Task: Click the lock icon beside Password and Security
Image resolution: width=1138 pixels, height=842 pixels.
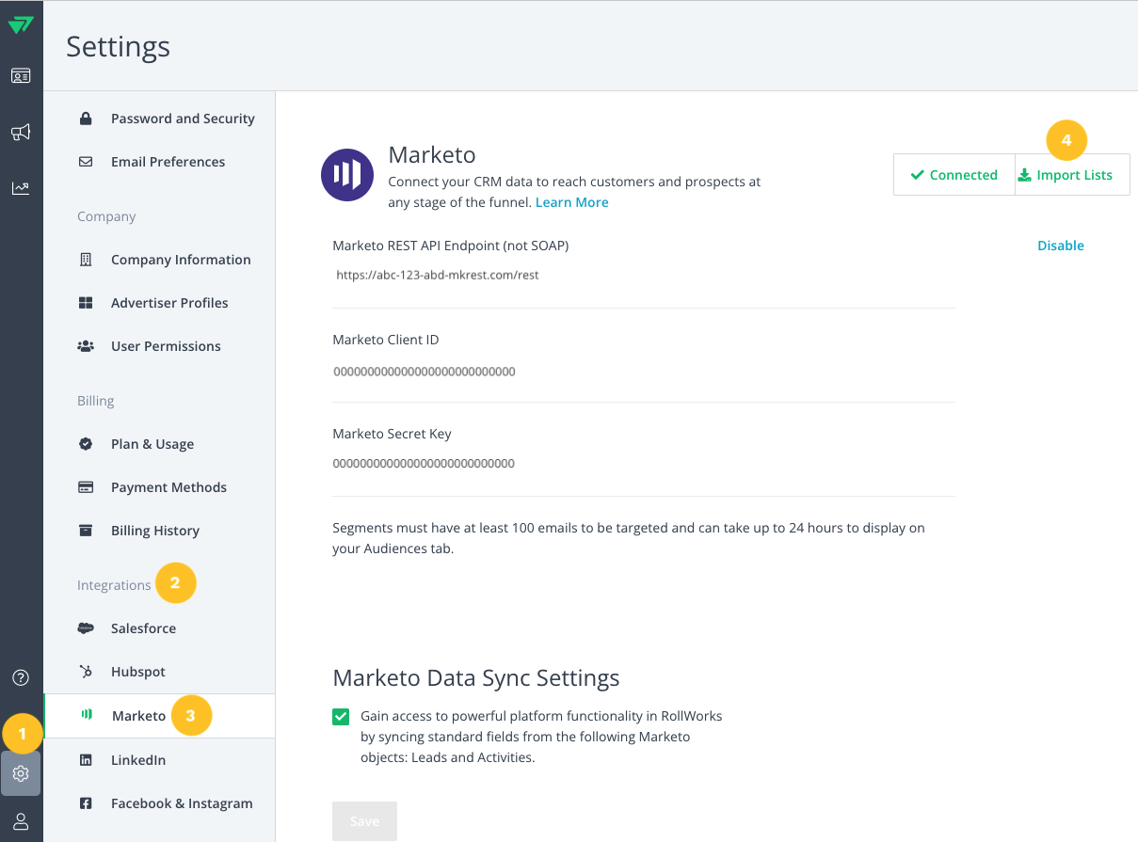Action: pos(86,119)
